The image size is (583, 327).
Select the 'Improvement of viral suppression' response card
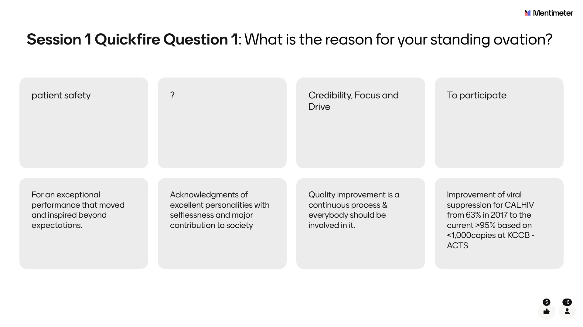499,223
